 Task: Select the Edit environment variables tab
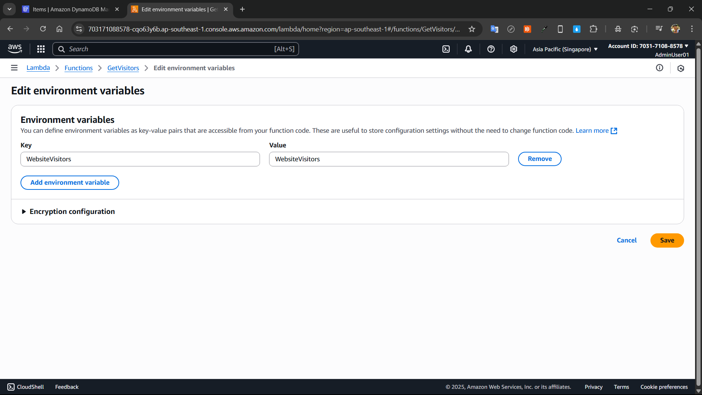point(179,9)
